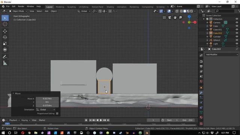This screenshot has width=240, height=135.
Task: Switch to UV Editing workspace tab
Action: (x=84, y=7)
